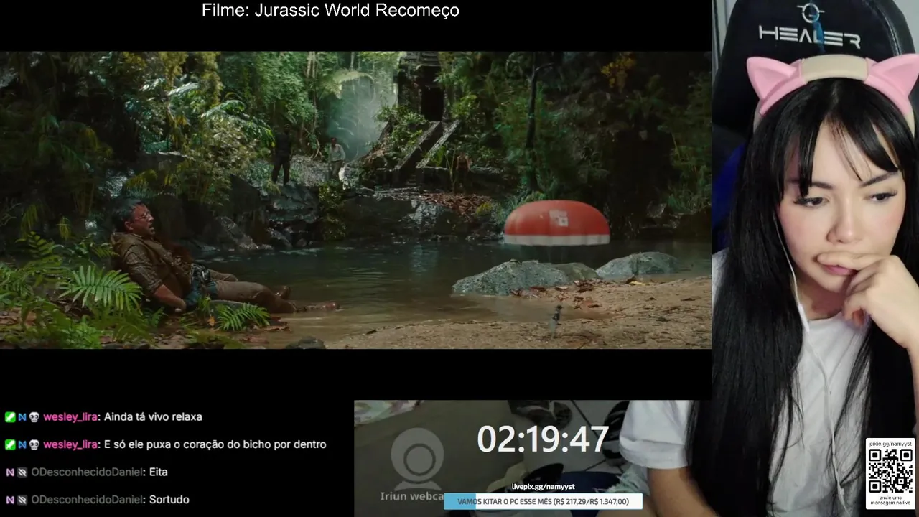Click the chat text 'Ainda tá vivo relaxa'
Screen dimensions: 919x517
(x=153, y=416)
